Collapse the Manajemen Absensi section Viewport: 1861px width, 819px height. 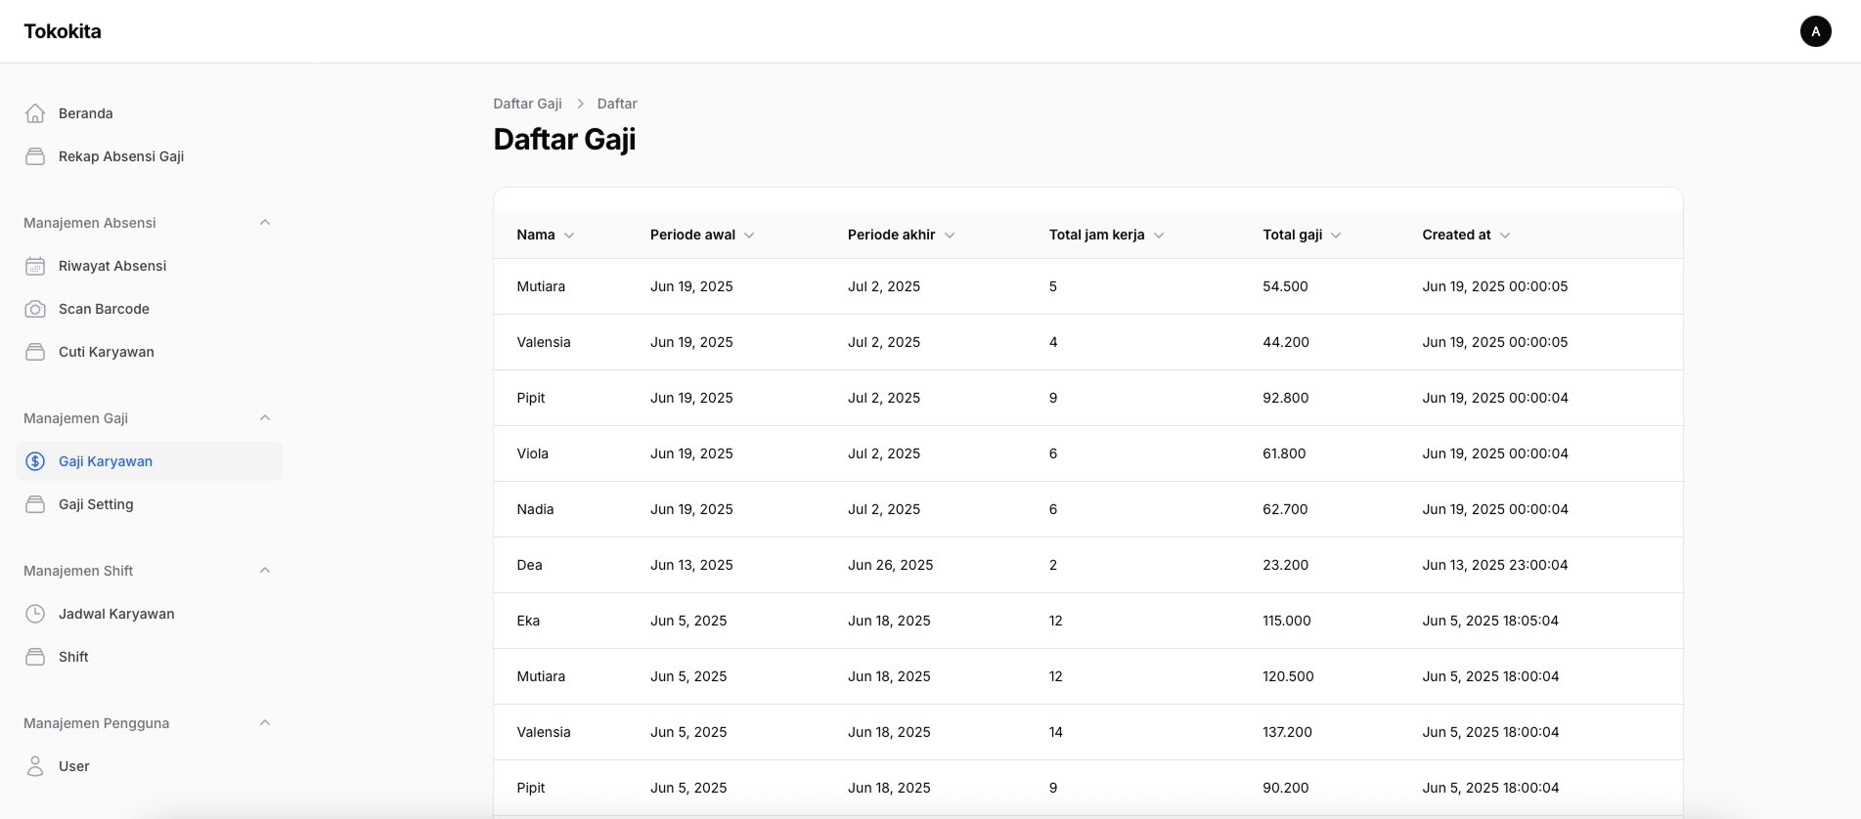tap(264, 223)
